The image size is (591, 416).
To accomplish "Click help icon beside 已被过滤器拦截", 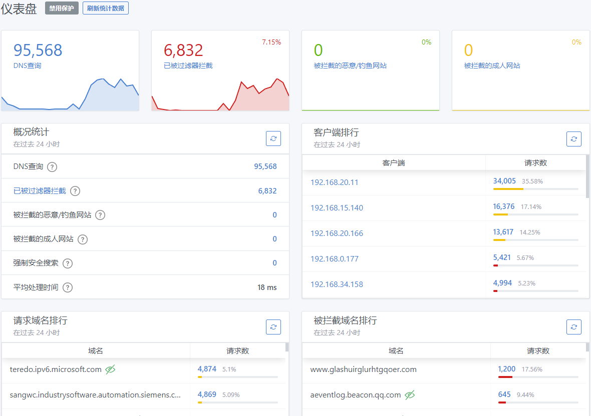I will pos(75,191).
